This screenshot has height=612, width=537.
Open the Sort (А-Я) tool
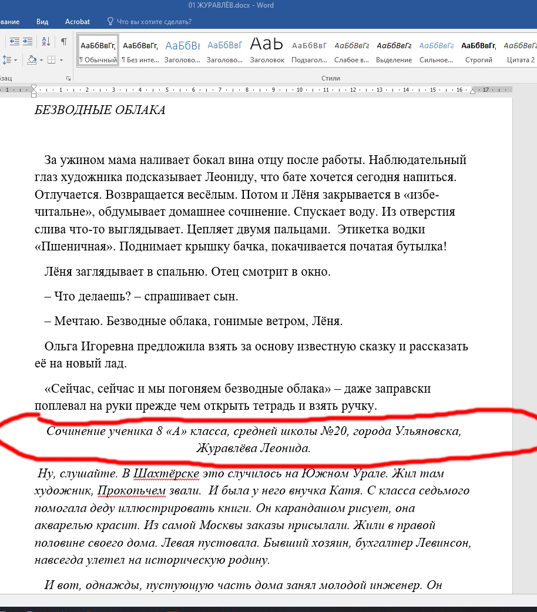pyautogui.click(x=46, y=41)
